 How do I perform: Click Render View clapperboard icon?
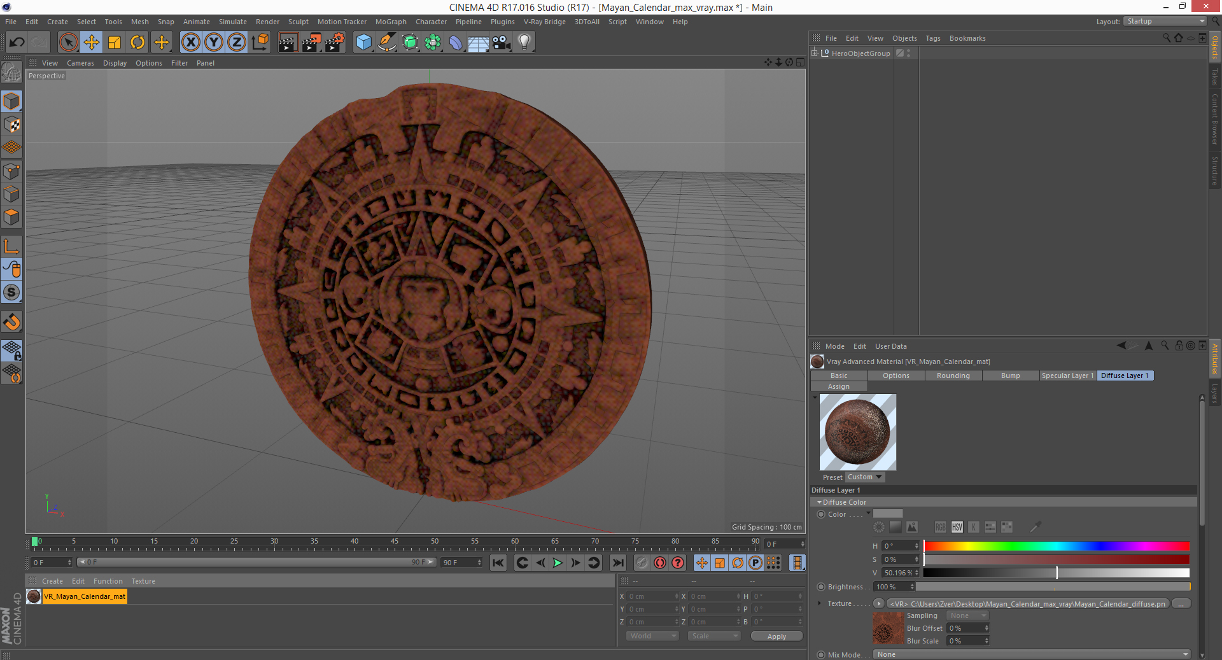(x=288, y=43)
